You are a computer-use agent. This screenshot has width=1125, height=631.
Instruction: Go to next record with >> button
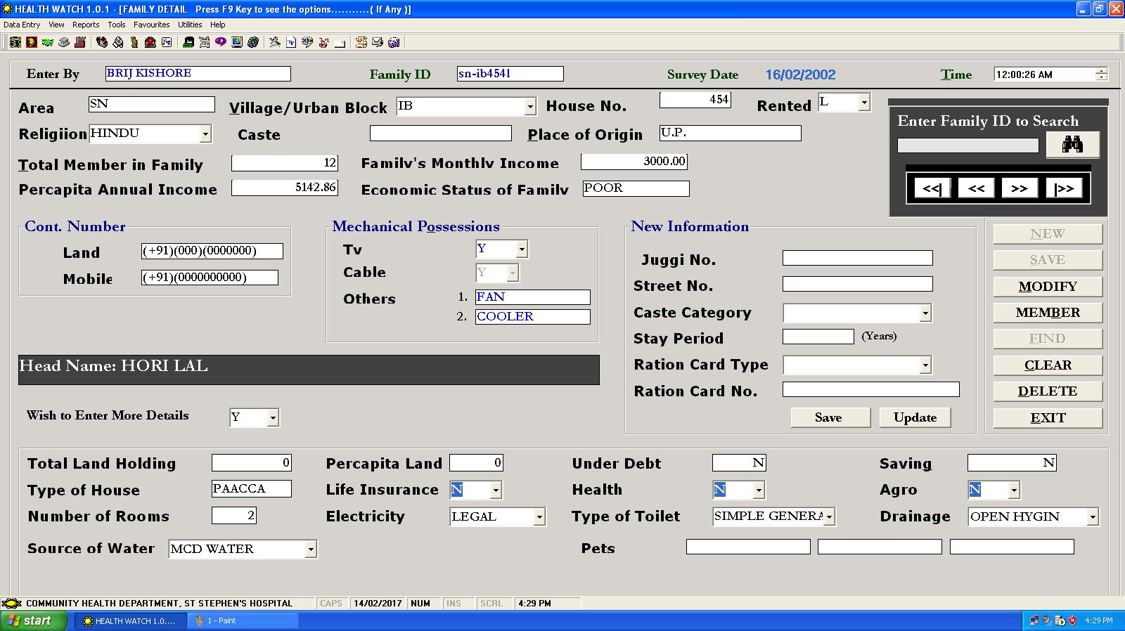point(1020,188)
